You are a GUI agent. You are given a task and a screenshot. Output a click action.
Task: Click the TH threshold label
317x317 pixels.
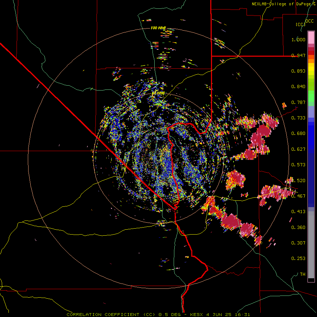coord(303,274)
